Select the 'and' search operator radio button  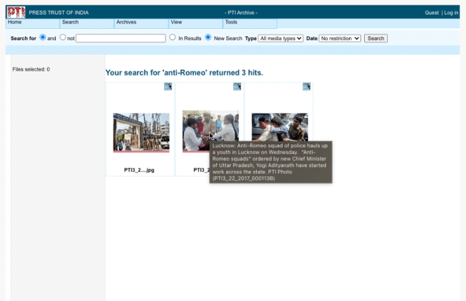click(x=43, y=38)
